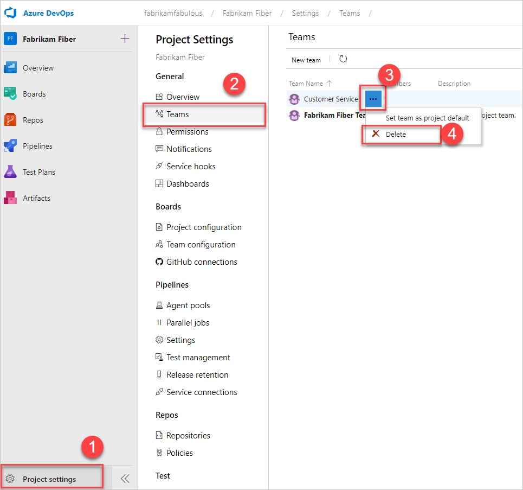Click the Dashboards grid icon

pyautogui.click(x=159, y=183)
